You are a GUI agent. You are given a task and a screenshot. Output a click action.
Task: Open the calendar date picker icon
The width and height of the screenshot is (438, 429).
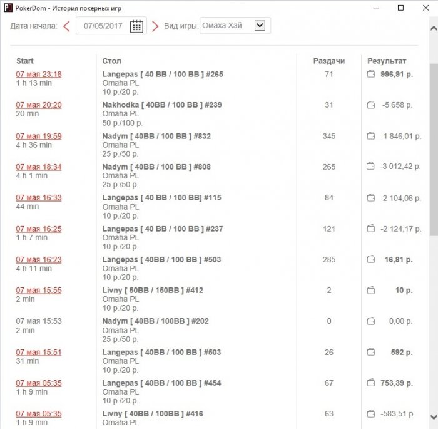pyautogui.click(x=136, y=26)
